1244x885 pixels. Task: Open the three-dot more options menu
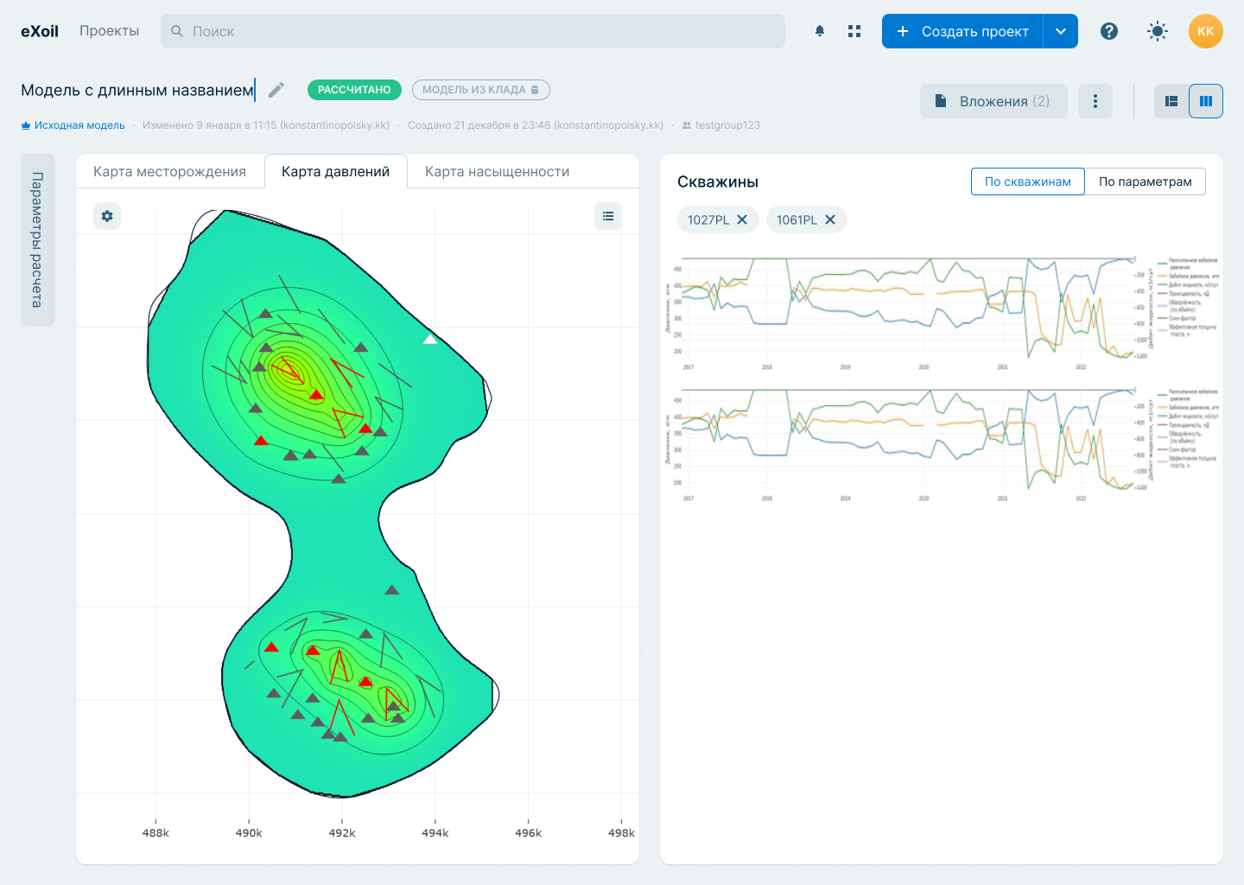(1095, 101)
